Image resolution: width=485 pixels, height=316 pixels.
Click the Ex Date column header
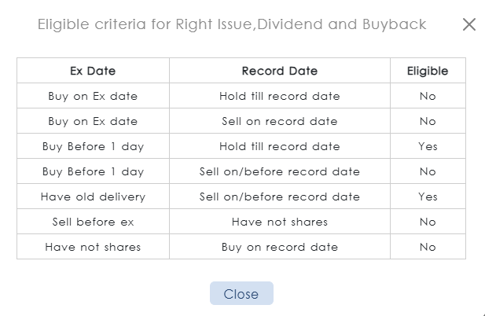93,71
